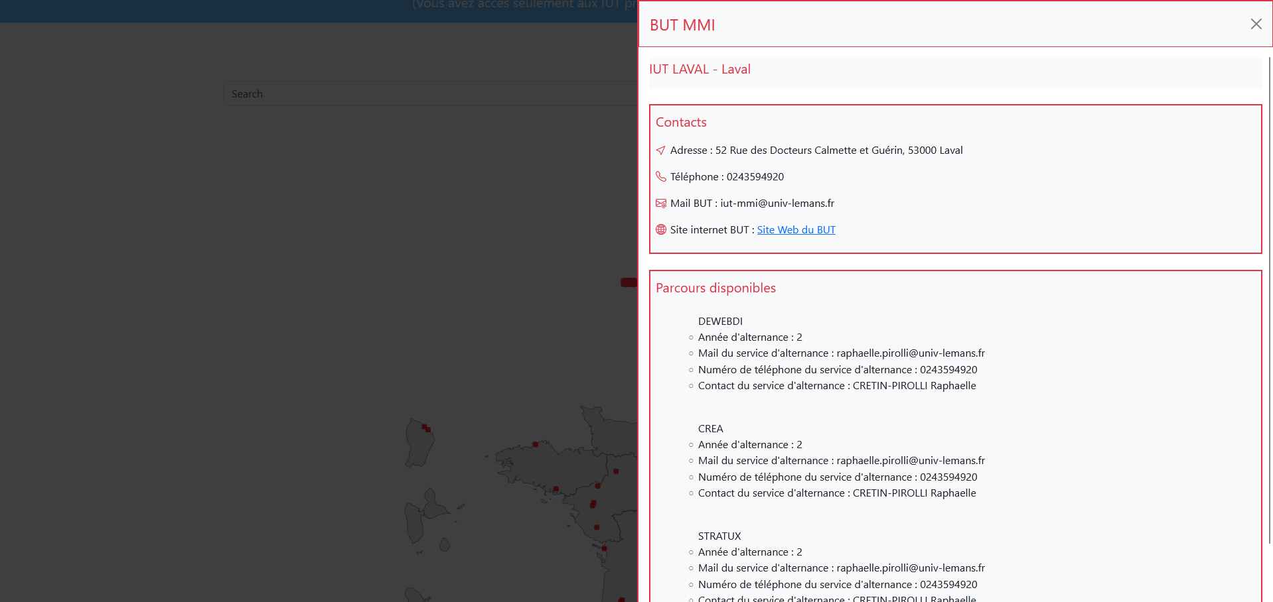The width and height of the screenshot is (1273, 602).
Task: Click the iut-mmi@univ-lemans.fr mail address
Action: pyautogui.click(x=777, y=204)
